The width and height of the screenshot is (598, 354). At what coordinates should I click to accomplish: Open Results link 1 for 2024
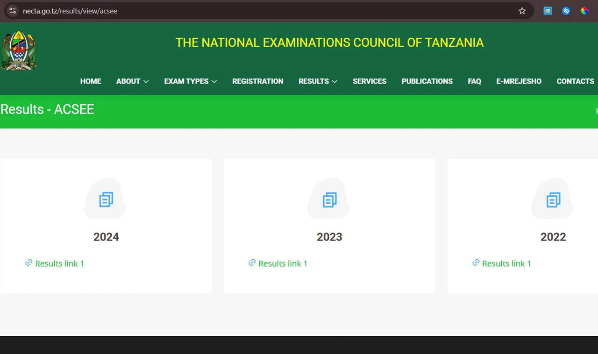[x=59, y=263]
